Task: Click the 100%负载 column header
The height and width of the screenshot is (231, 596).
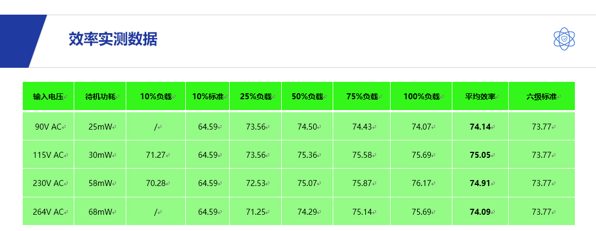Action: pyautogui.click(x=421, y=97)
